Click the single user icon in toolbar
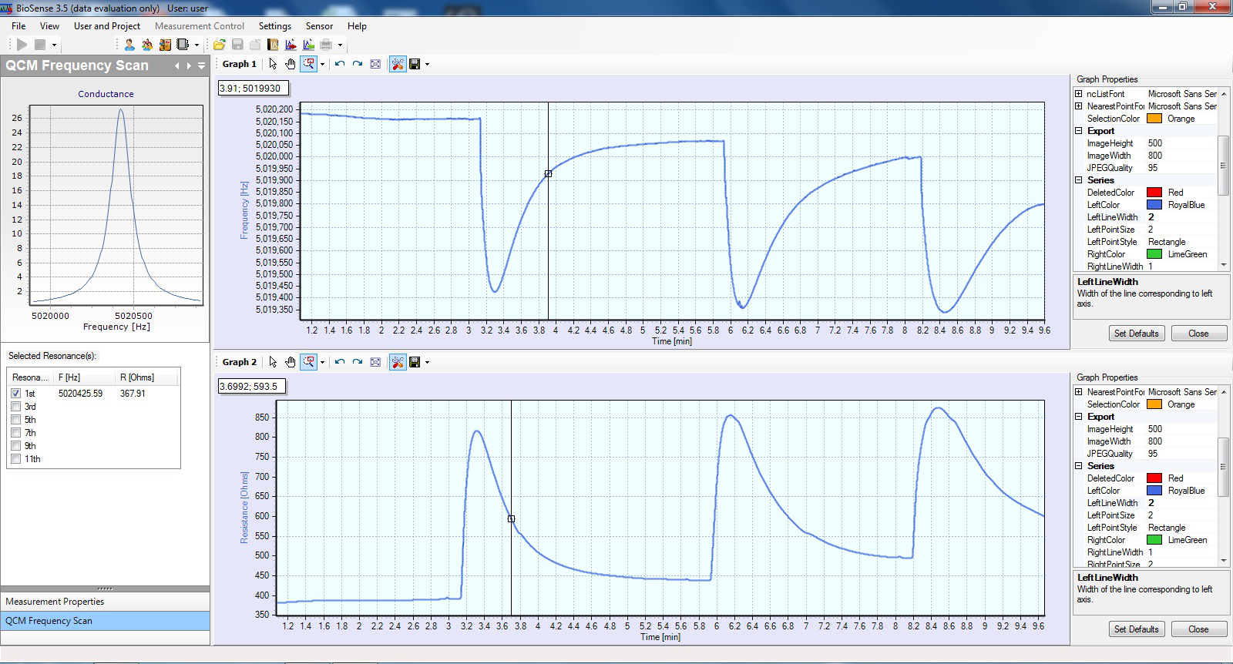 (x=129, y=45)
